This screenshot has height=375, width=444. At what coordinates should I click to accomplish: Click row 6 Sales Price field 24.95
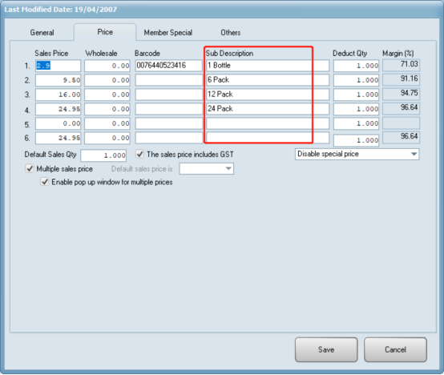point(58,138)
